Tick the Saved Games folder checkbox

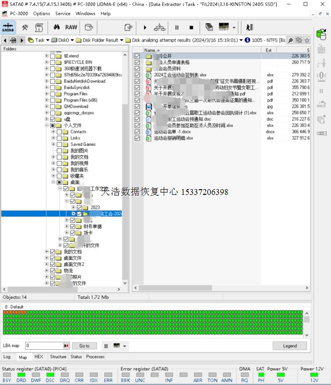pos(65,144)
